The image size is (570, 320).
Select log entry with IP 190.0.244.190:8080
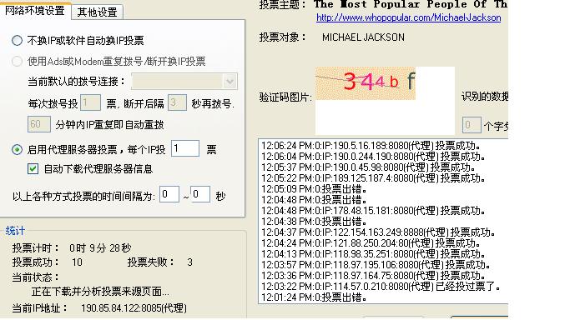coord(373,157)
